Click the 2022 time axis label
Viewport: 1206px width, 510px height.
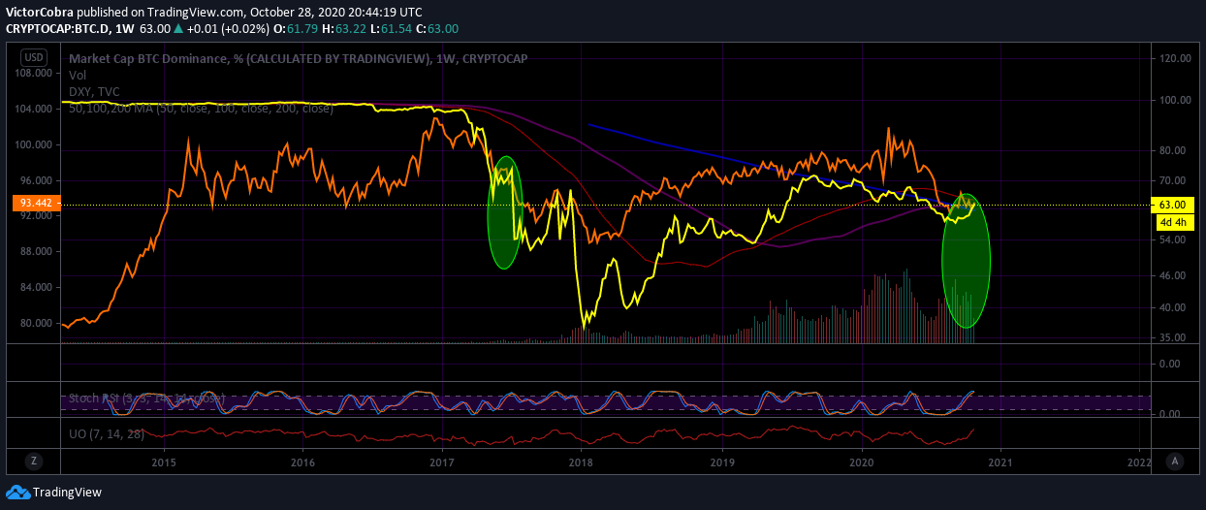[1140, 462]
